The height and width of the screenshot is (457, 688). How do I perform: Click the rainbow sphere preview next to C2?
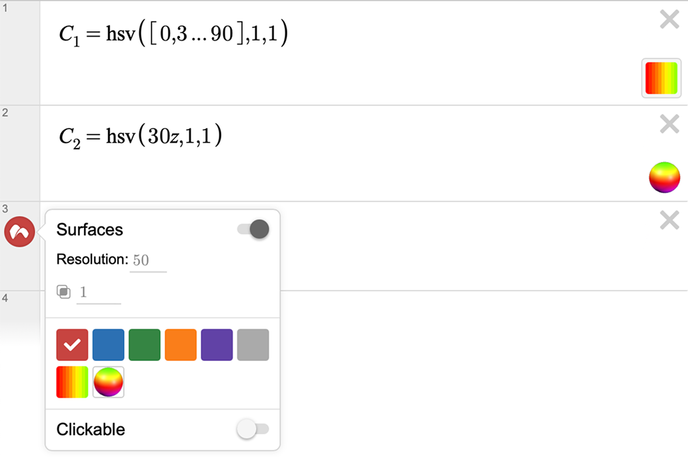point(664,177)
